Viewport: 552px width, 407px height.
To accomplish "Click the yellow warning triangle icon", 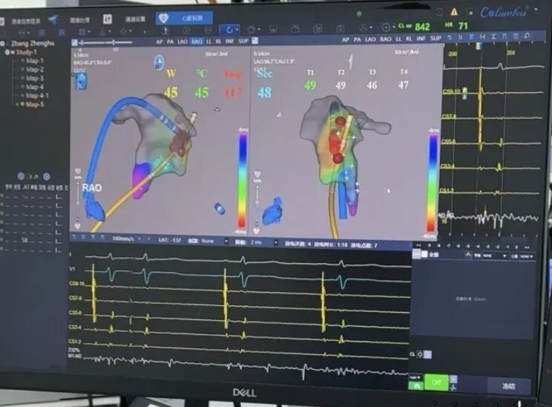I will (x=453, y=12).
